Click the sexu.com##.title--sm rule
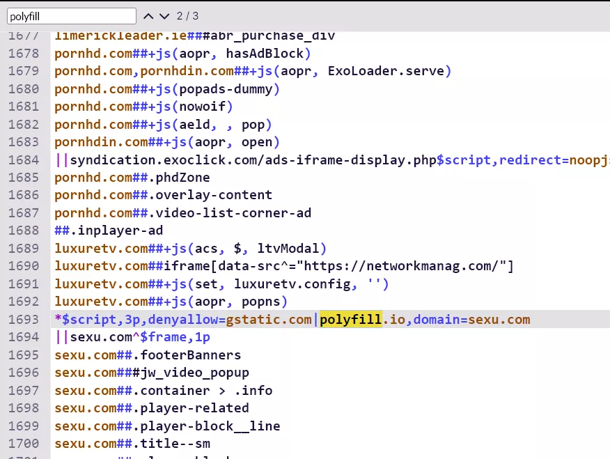 [132, 444]
